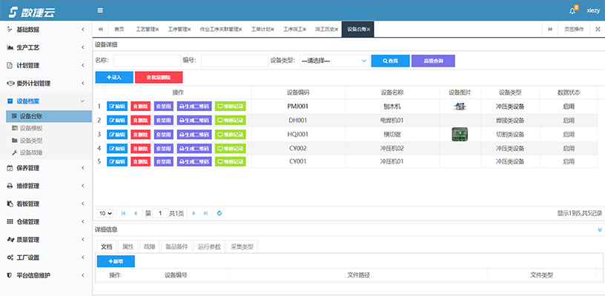The image size is (605, 296).
Task: Expand the 保养管理 sidebar menu
Action: coord(46,168)
